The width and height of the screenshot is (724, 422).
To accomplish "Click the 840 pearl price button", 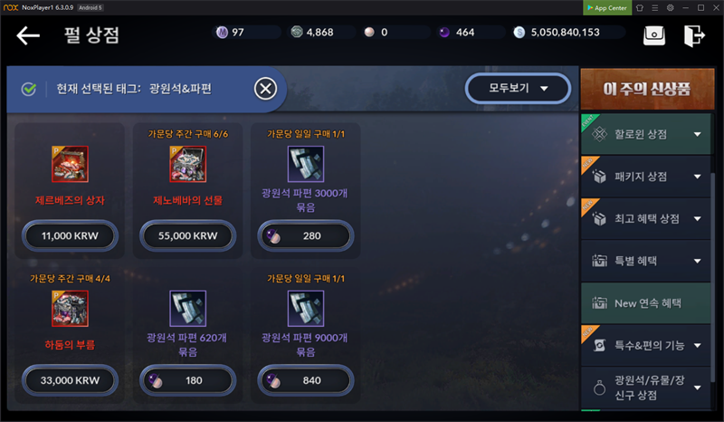I will 306,380.
